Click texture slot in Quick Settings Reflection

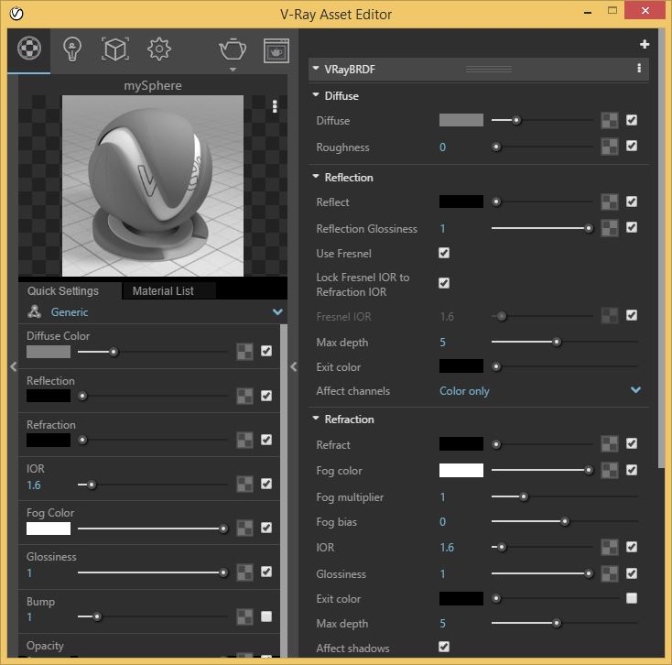(244, 396)
